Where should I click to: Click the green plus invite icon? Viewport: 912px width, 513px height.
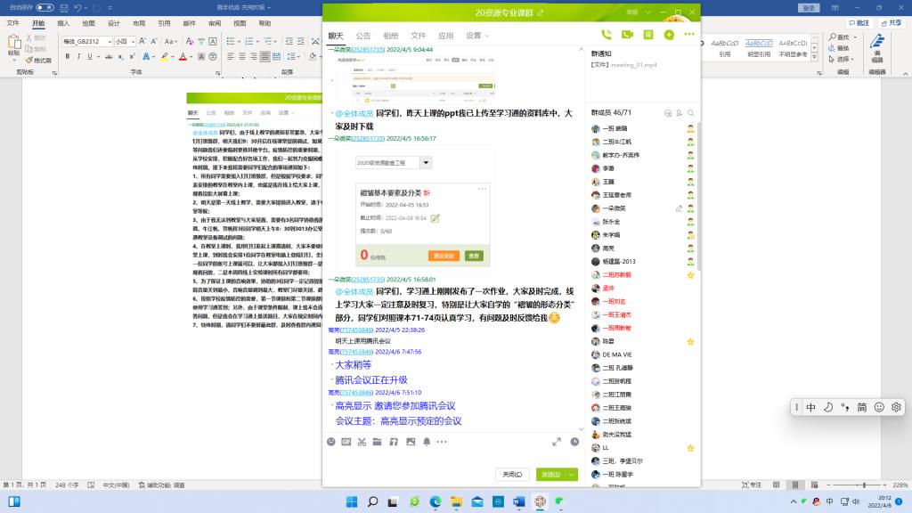tap(669, 35)
